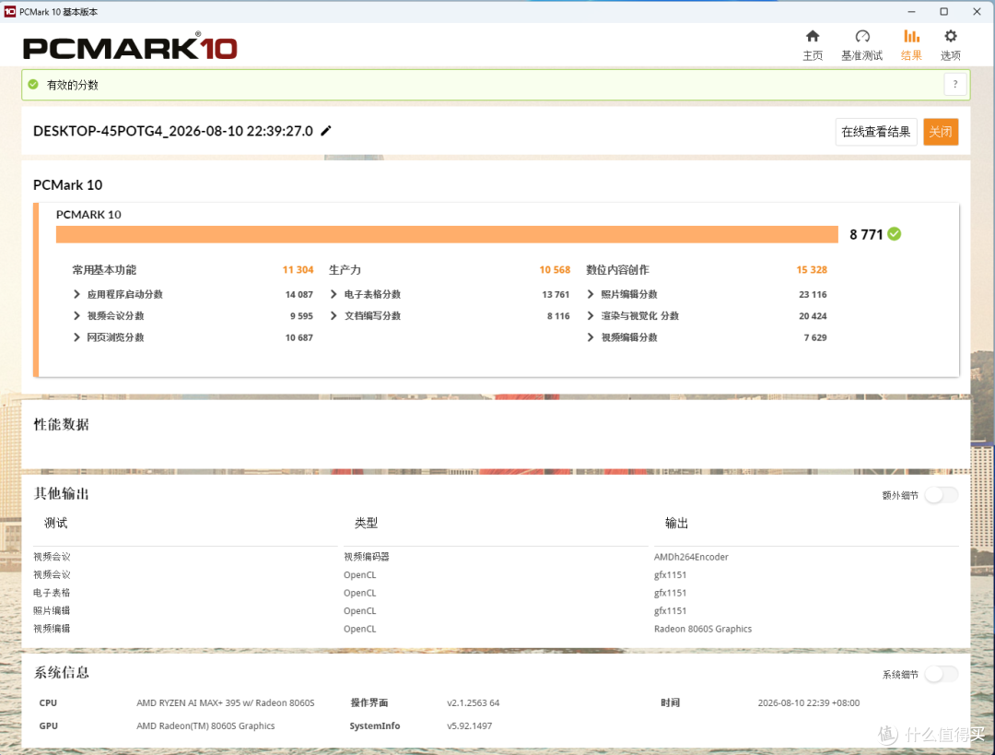The image size is (995, 755).
Task: Click the pencil icon to rename result
Action: [326, 131]
